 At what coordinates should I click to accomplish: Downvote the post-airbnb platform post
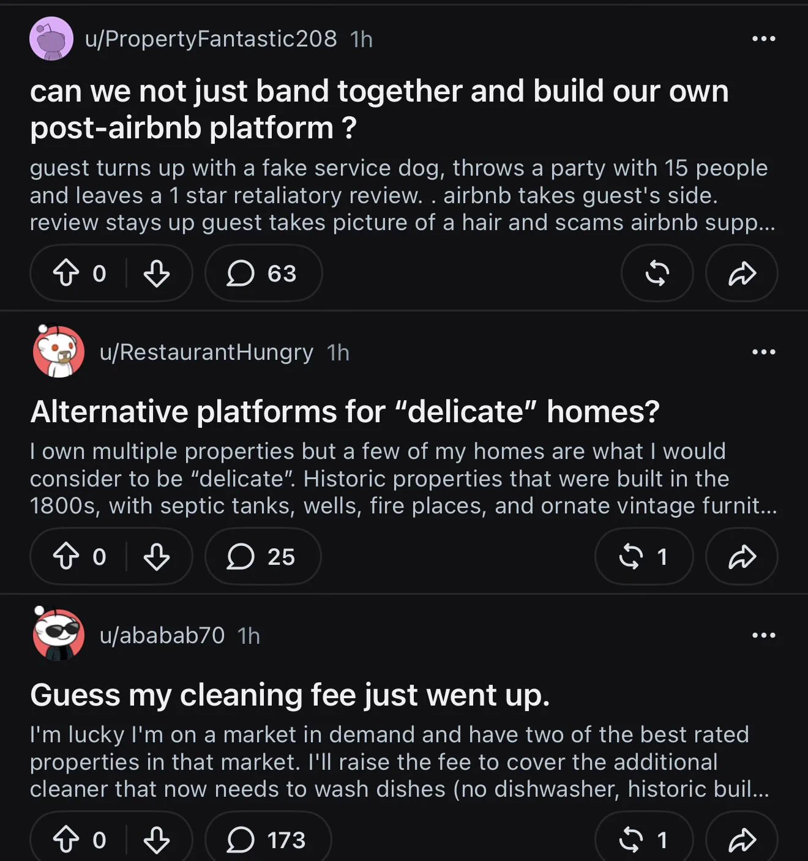pos(157,273)
